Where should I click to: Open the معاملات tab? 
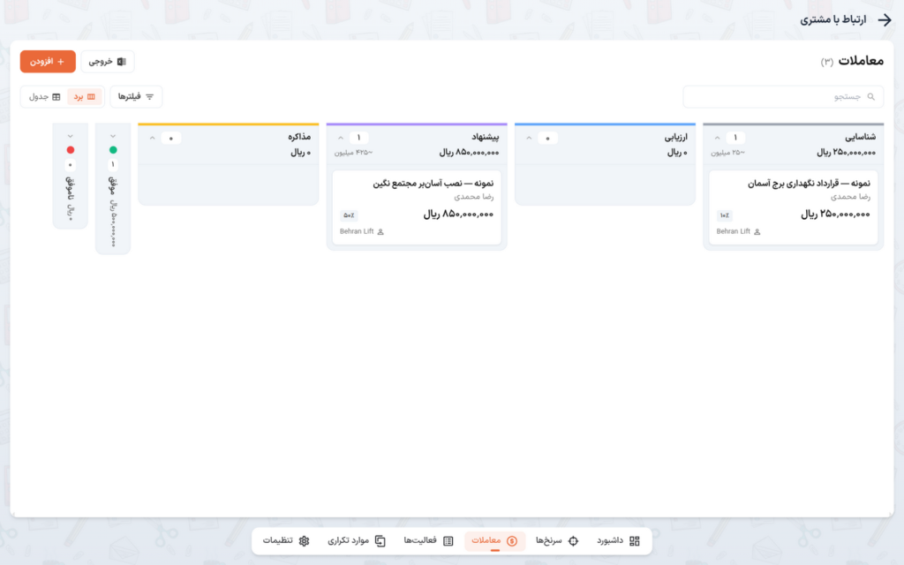[494, 541]
